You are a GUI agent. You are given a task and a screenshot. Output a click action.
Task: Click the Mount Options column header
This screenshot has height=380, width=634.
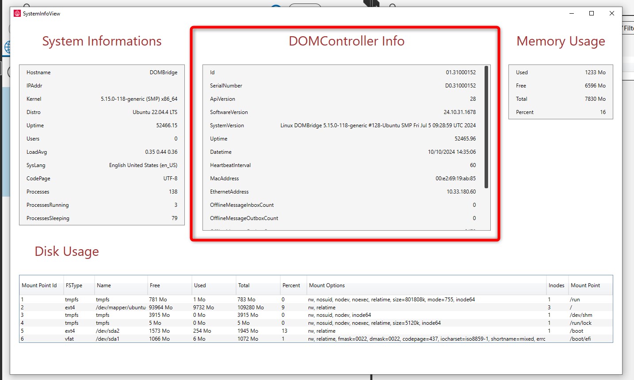427,285
